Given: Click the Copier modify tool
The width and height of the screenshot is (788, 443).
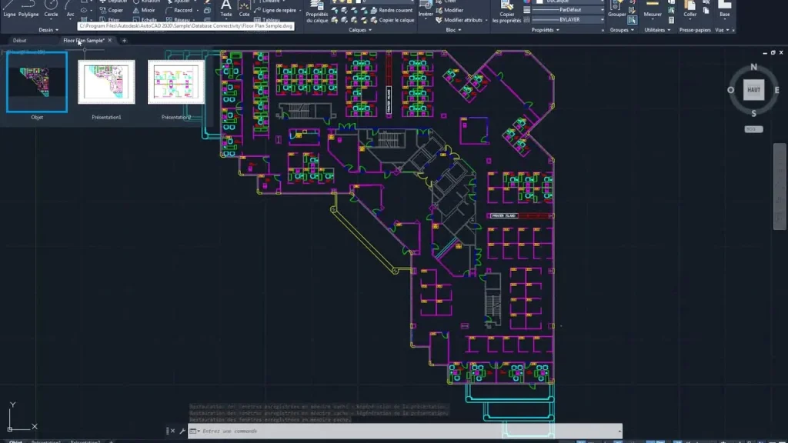Looking at the screenshot, I should (x=112, y=10).
